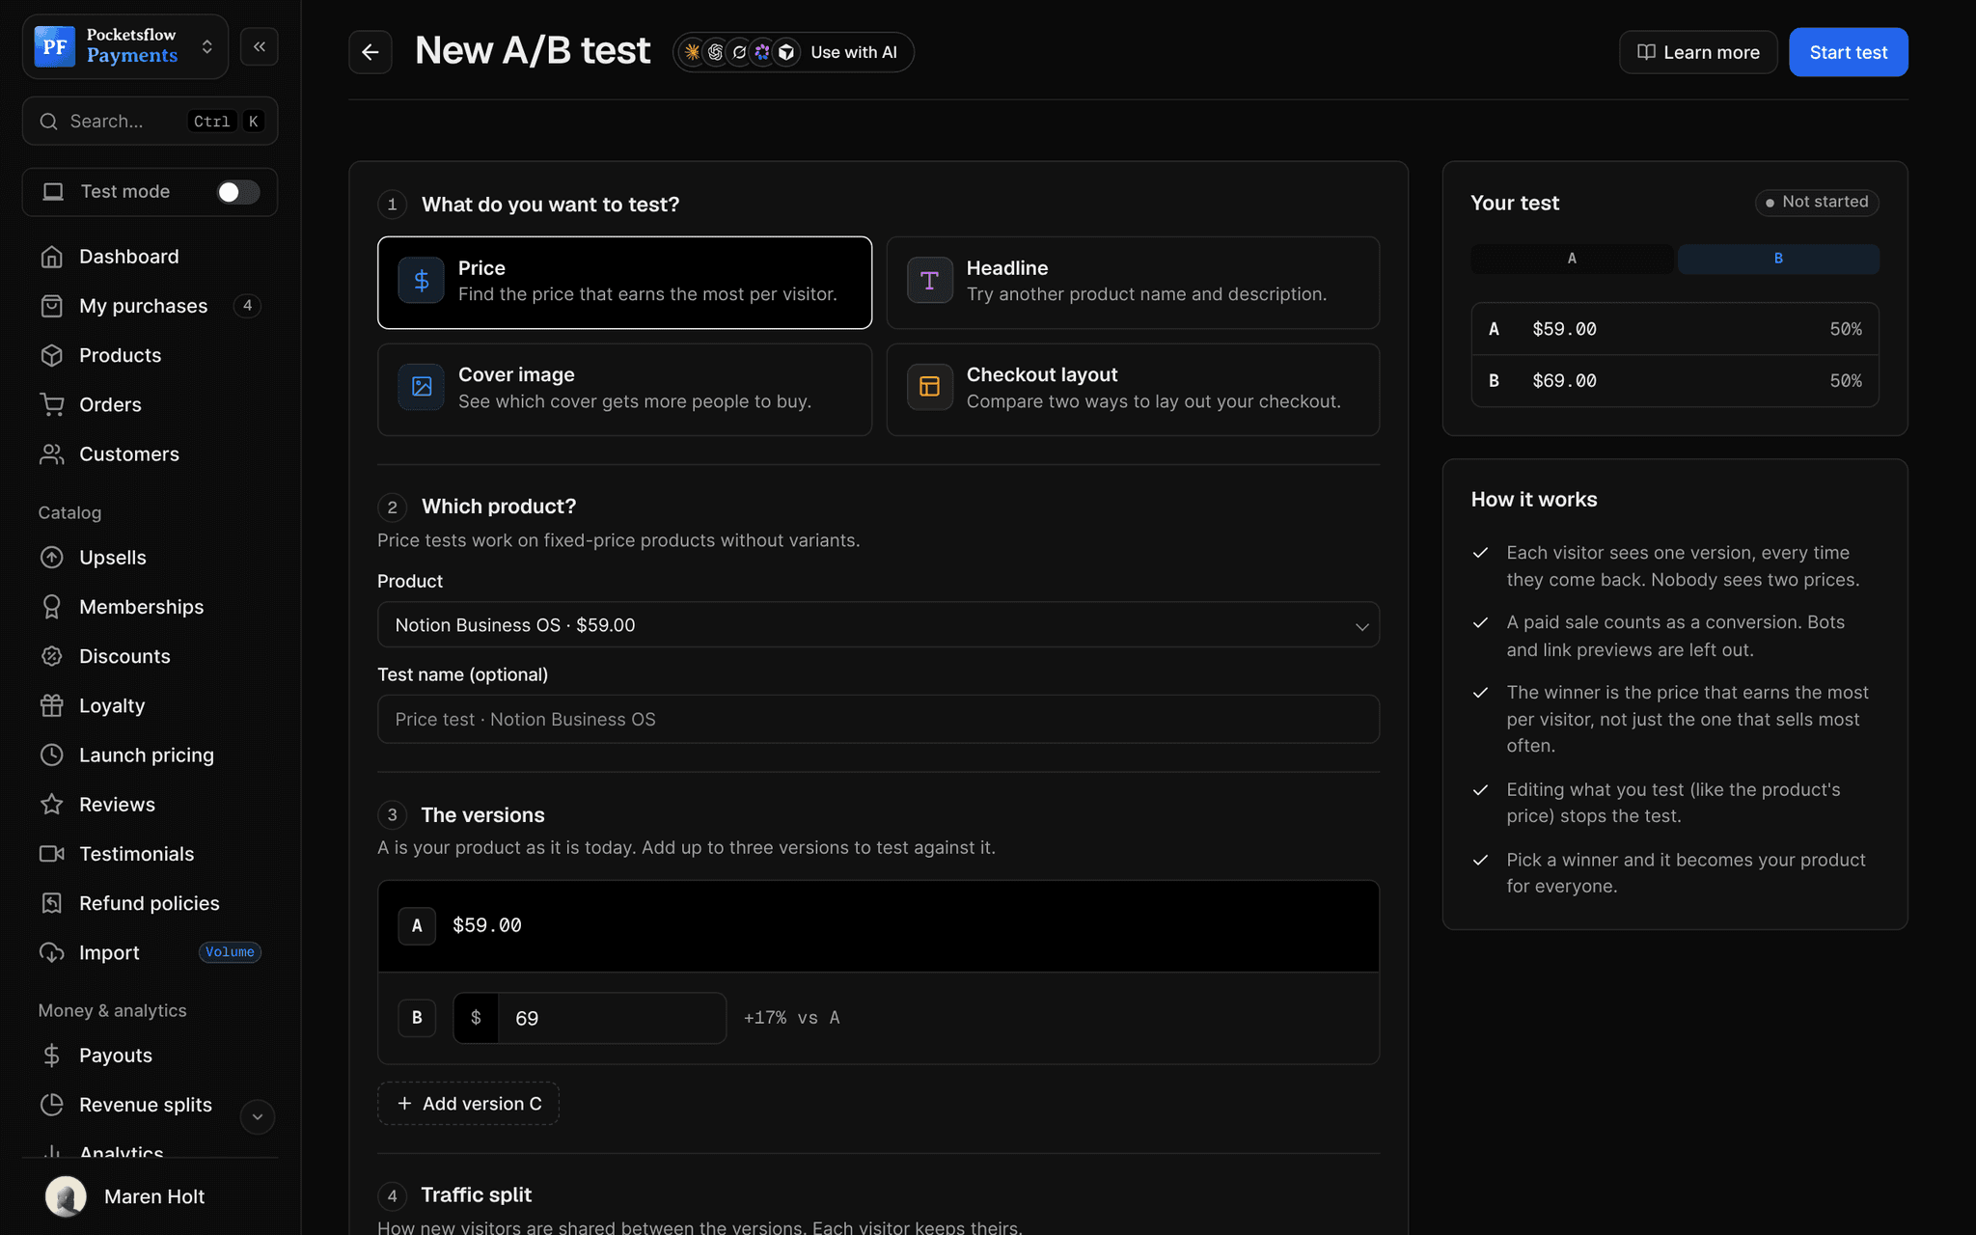The image size is (1976, 1235).
Task: Click the Testimonials video icon
Action: pos(52,854)
